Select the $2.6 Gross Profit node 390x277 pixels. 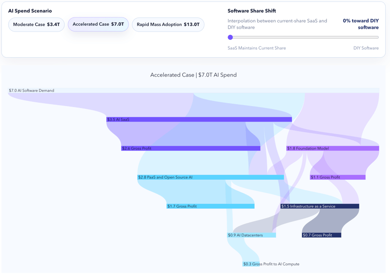pos(191,149)
